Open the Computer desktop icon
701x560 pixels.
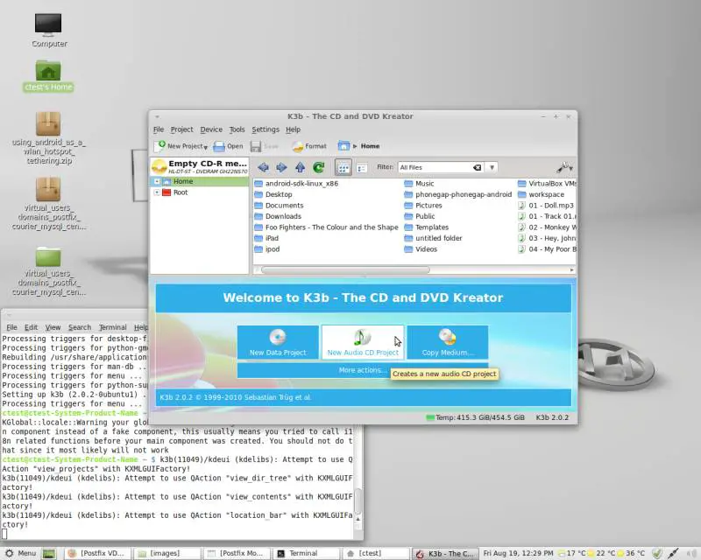49,30
